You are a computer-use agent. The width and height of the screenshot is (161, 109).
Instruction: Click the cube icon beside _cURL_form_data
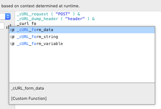tap(12, 30)
